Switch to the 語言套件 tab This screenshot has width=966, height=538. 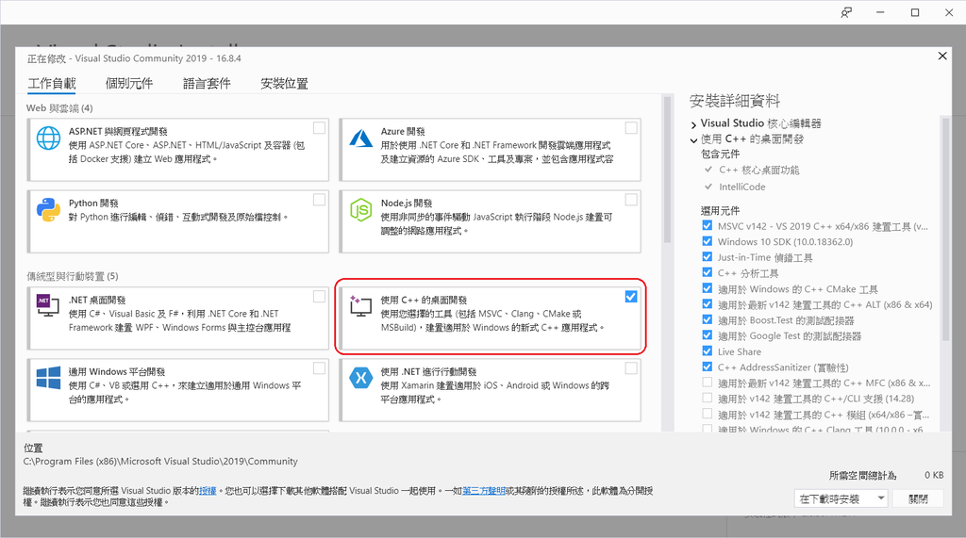tap(207, 83)
